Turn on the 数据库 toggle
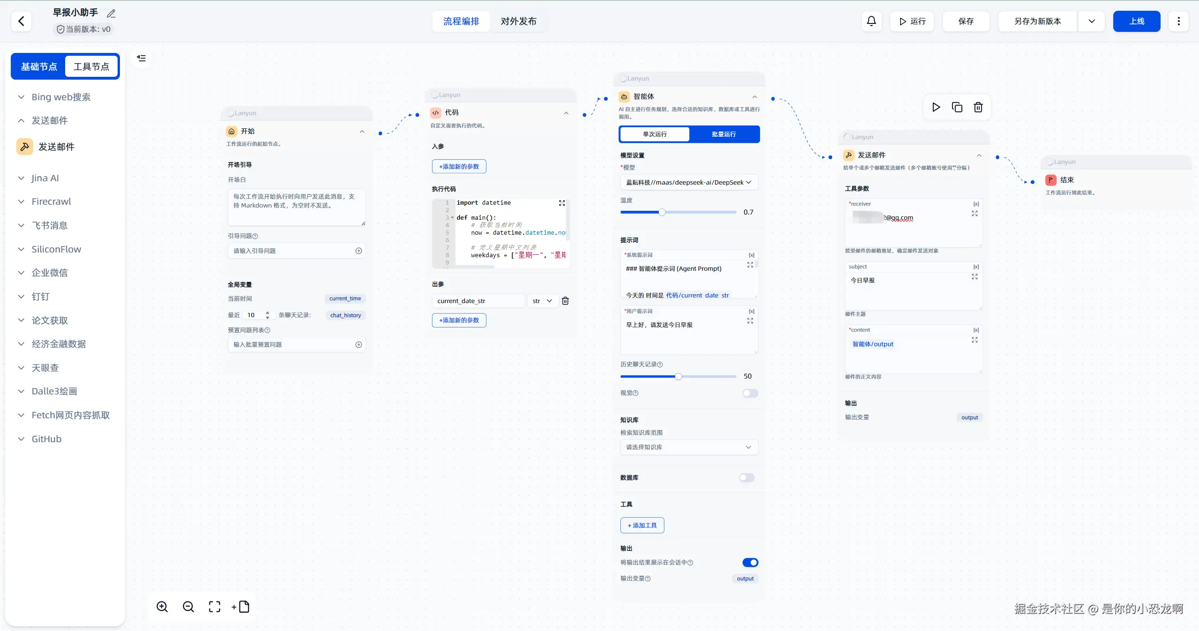1199x631 pixels. 746,477
